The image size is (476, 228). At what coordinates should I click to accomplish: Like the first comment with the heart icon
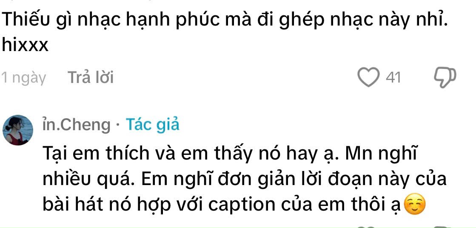(369, 77)
